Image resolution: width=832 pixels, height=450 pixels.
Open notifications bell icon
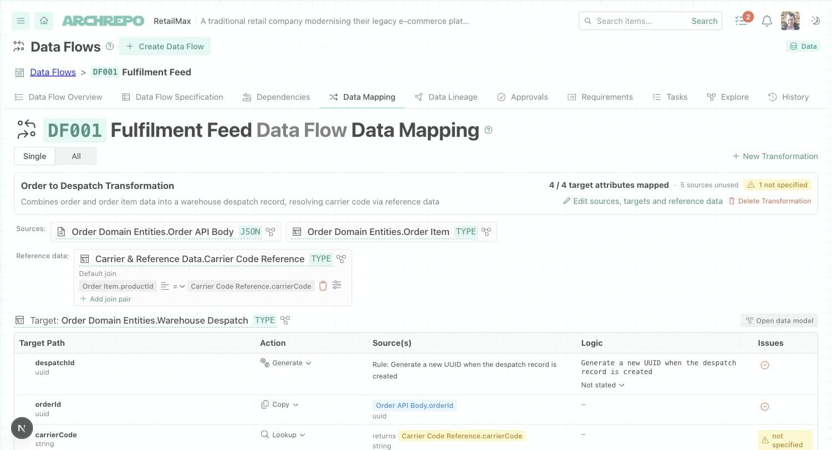(767, 21)
